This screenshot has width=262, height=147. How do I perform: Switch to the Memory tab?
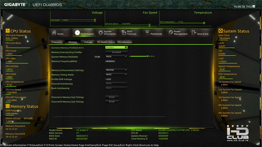coord(73,42)
